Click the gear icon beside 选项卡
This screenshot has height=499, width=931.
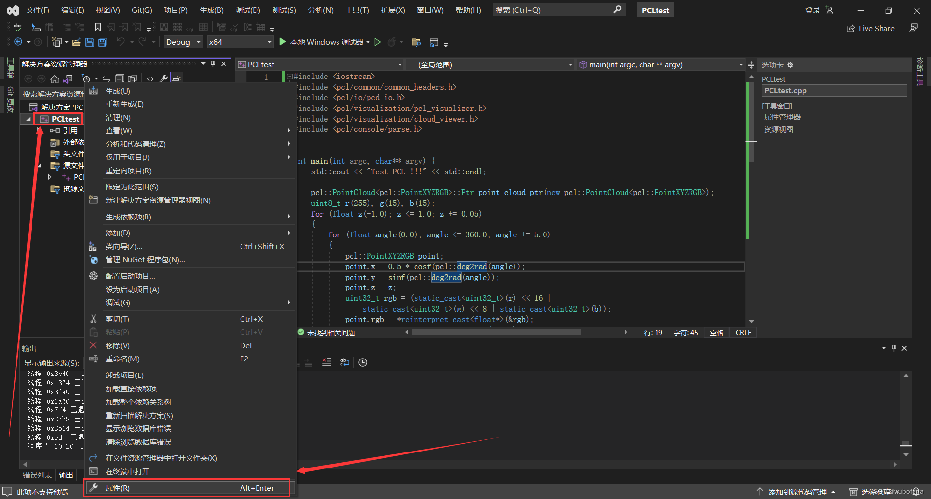(790, 65)
